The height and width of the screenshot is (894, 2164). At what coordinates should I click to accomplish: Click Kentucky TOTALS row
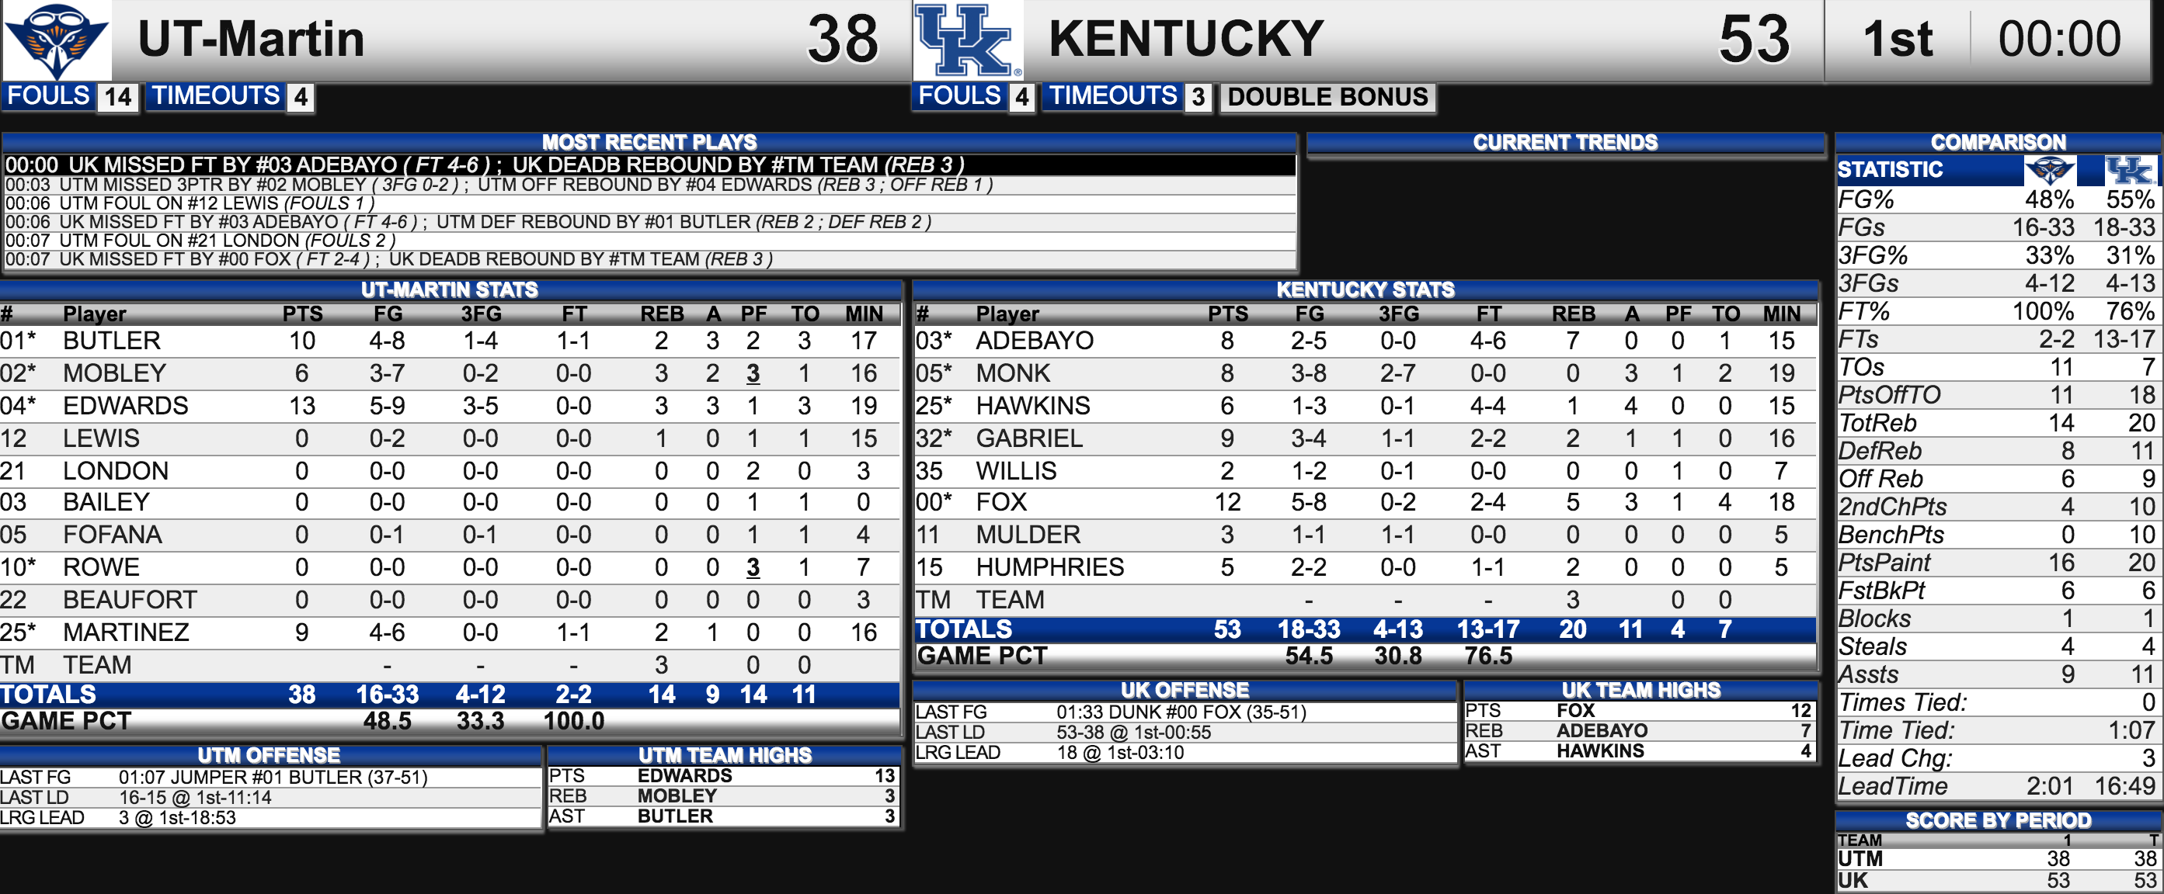click(x=1365, y=629)
